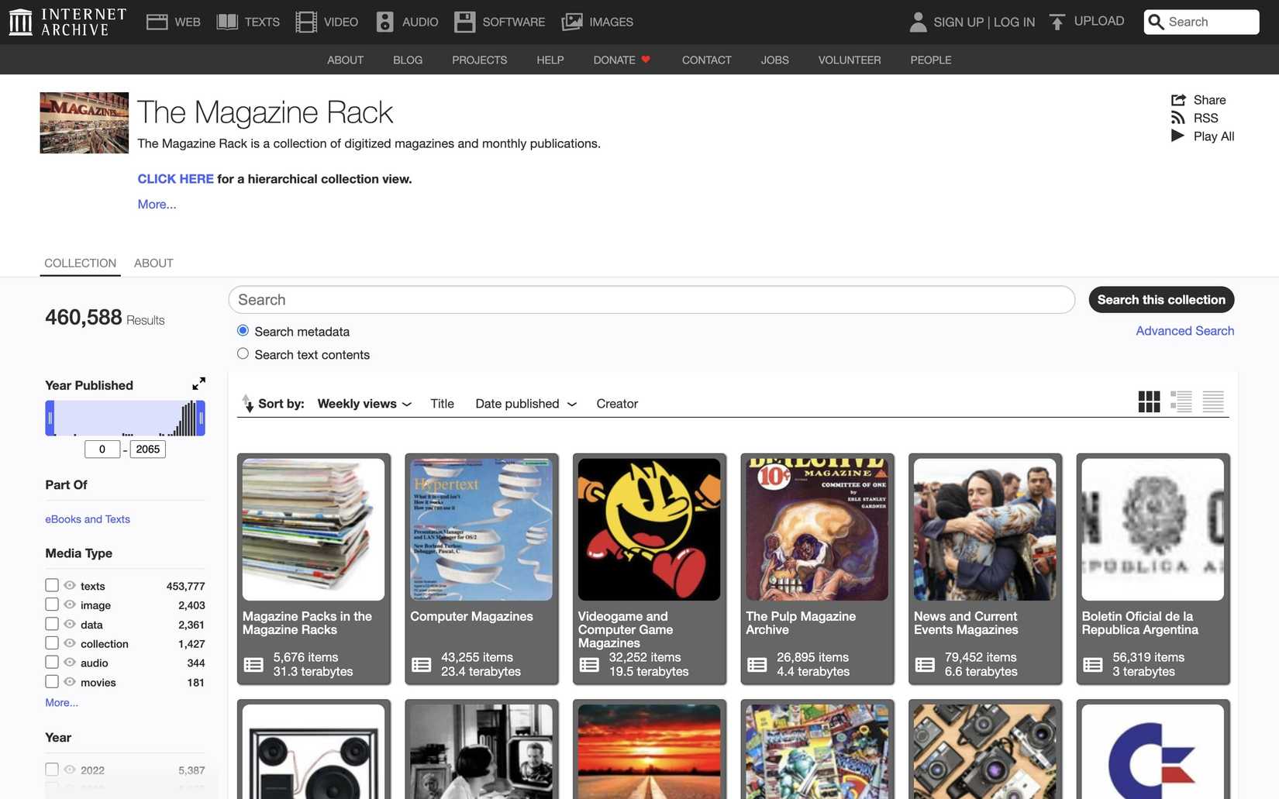Open the Date published sort dropdown
The image size is (1279, 799).
526,404
